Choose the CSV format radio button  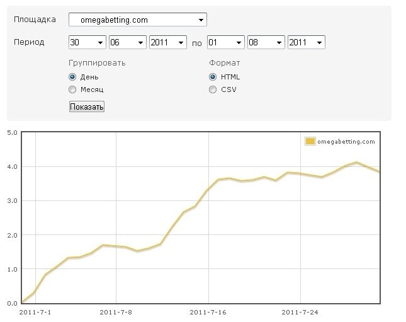(x=213, y=89)
